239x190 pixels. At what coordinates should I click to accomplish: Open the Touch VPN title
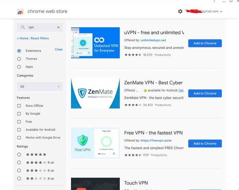136,183
